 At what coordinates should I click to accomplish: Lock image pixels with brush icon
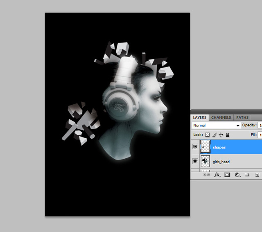click(214, 135)
